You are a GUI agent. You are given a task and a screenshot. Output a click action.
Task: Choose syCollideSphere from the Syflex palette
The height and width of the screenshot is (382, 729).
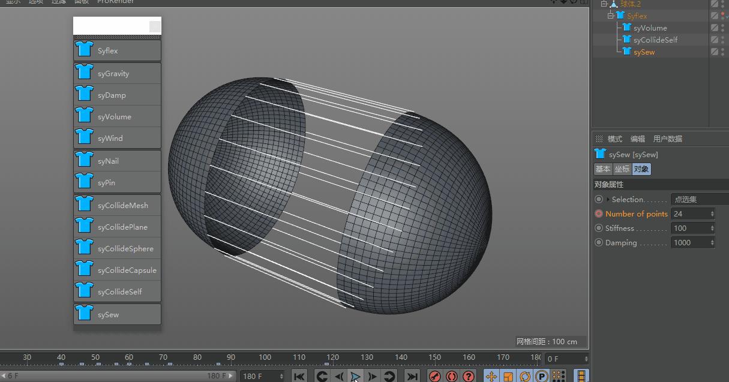coord(117,248)
